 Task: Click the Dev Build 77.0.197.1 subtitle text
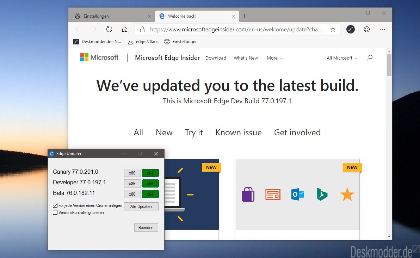click(x=227, y=101)
